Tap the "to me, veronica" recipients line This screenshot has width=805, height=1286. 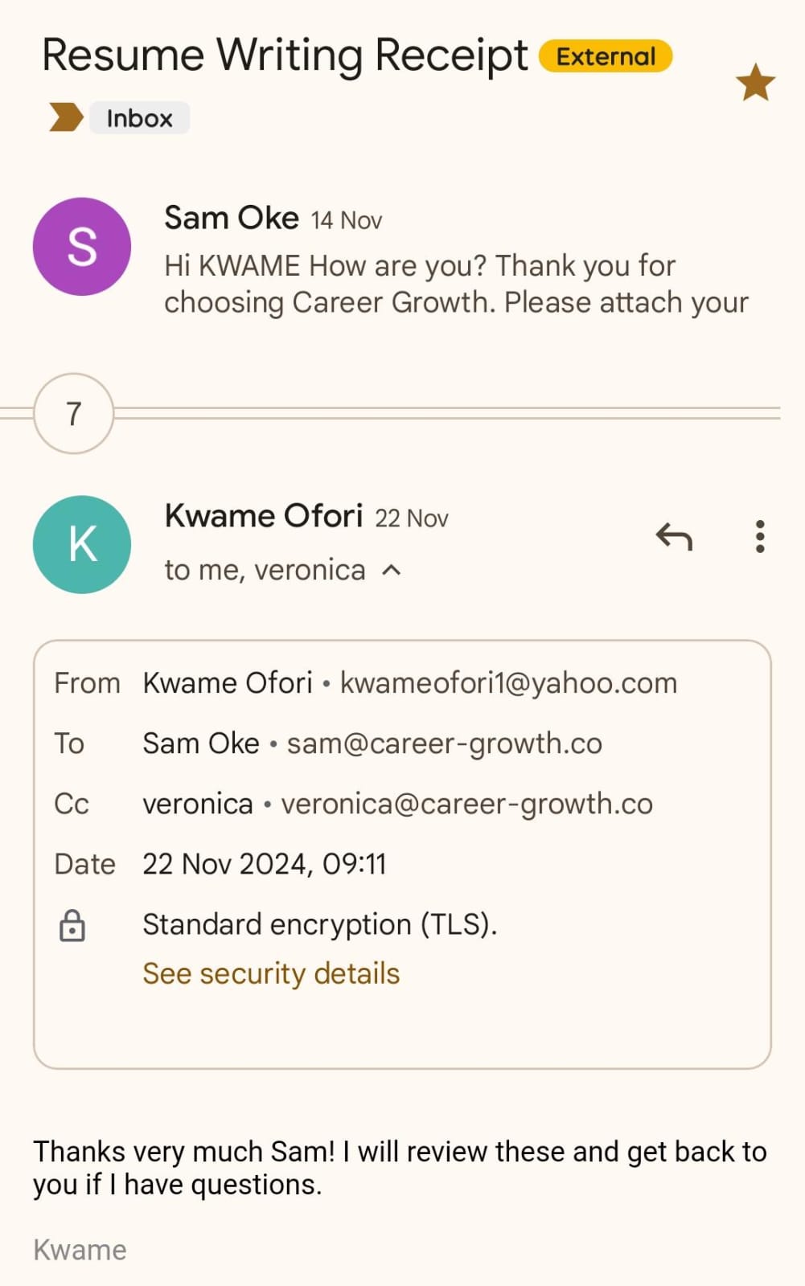(x=265, y=570)
